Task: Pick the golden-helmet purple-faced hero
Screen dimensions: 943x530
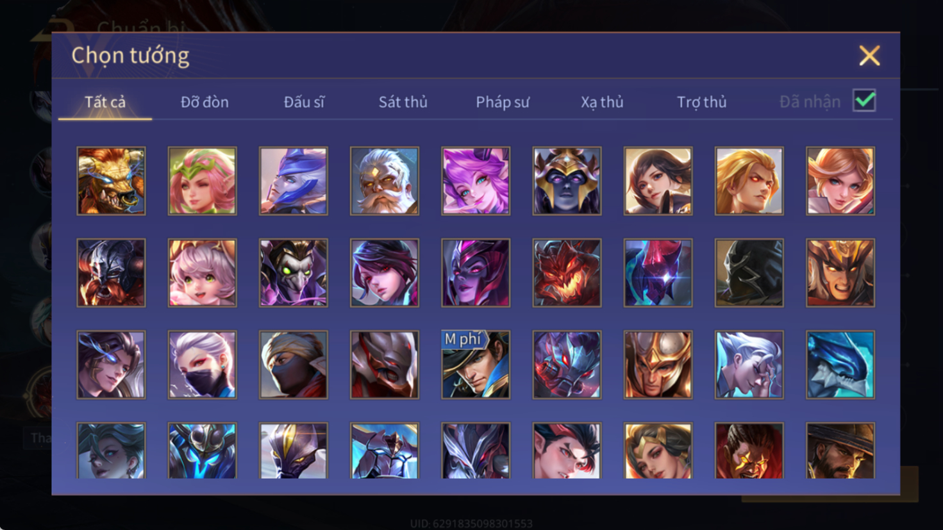Action: [567, 181]
